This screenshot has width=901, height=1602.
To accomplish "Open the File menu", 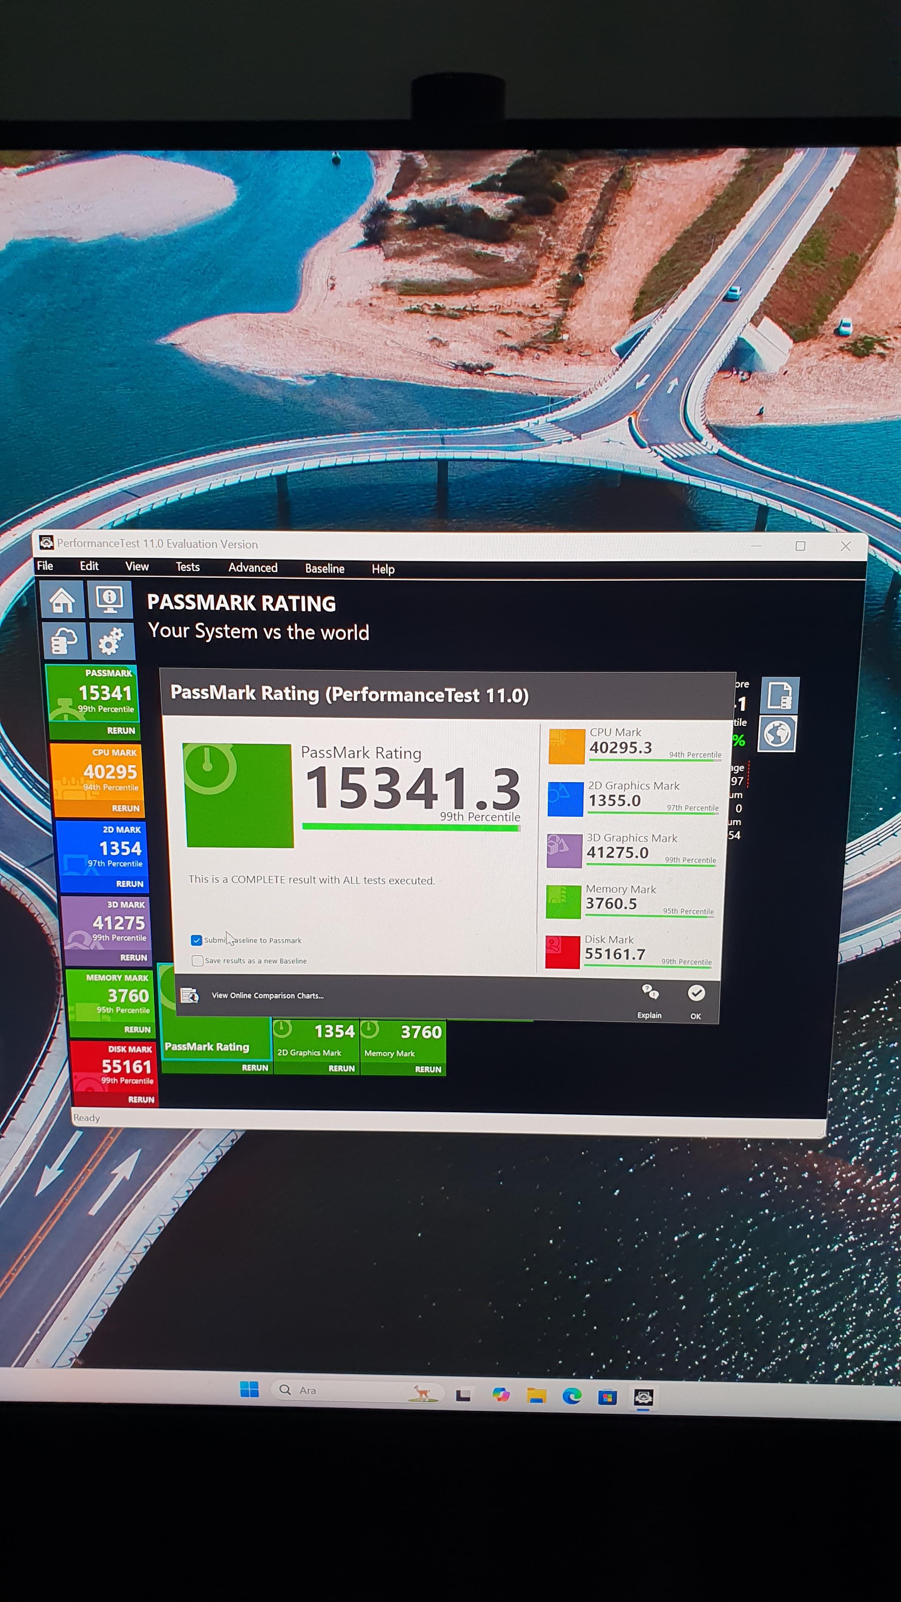I will click(45, 565).
